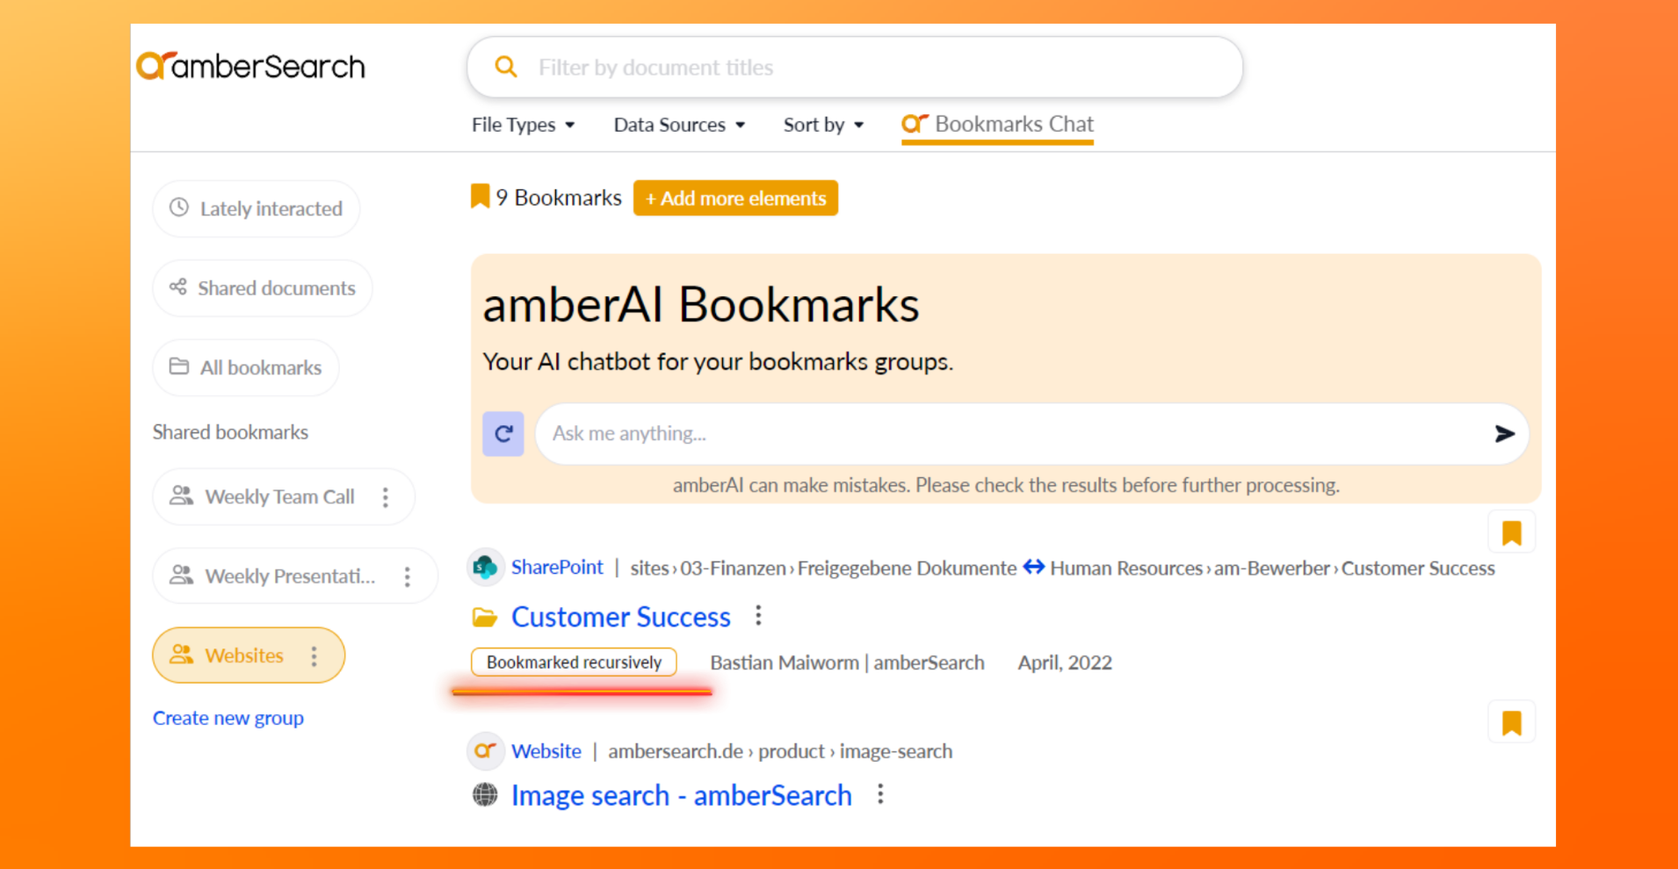Click the double arrow in the breadcrumb path
Viewport: 1678px width, 869px height.
(x=1034, y=568)
